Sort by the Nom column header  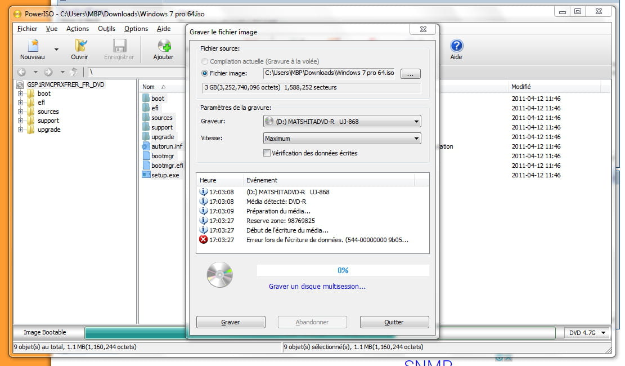pos(162,87)
